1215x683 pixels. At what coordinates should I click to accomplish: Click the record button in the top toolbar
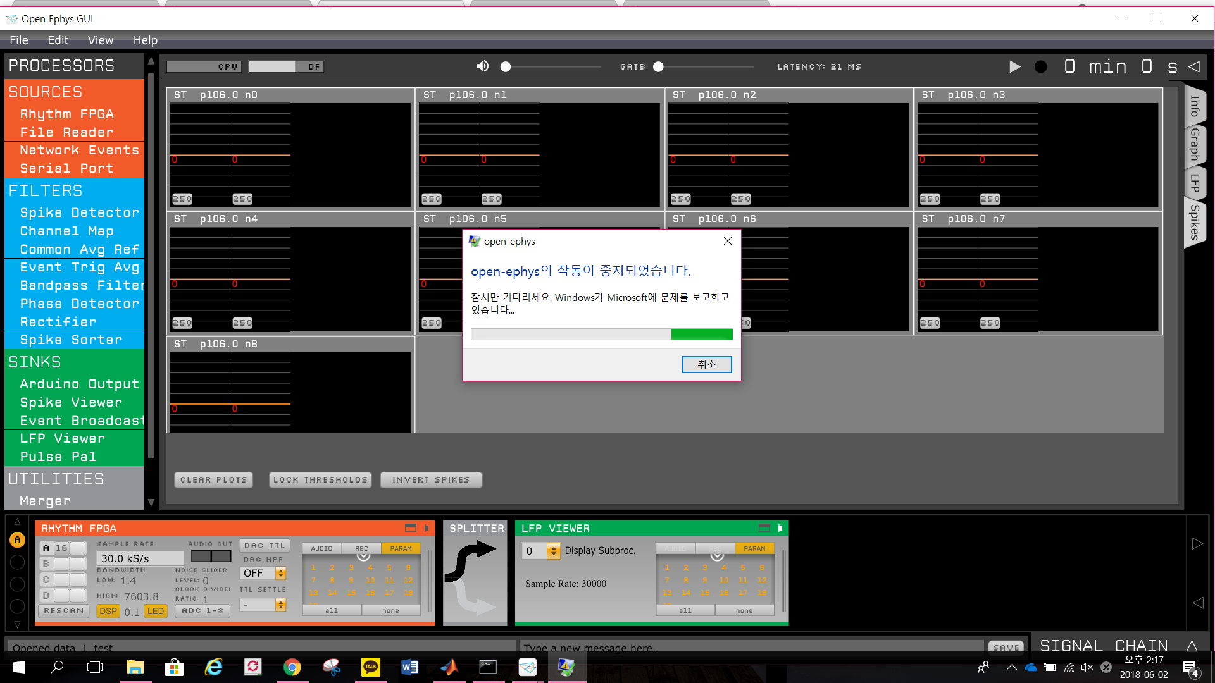[1040, 66]
